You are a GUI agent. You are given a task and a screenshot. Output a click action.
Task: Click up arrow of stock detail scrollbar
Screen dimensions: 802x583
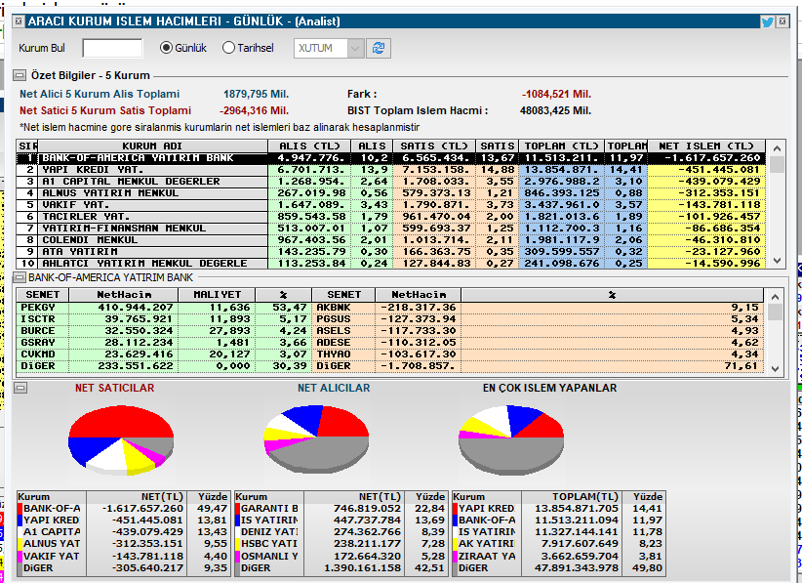pos(776,296)
